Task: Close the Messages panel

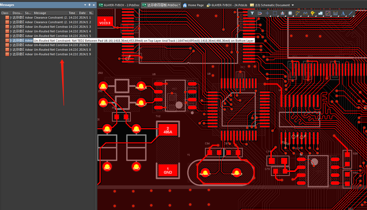Action: 94,5
